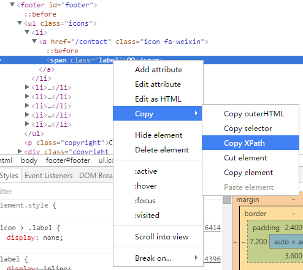Toggle the :visited pseudo state
303x270 pixels.
point(158,216)
